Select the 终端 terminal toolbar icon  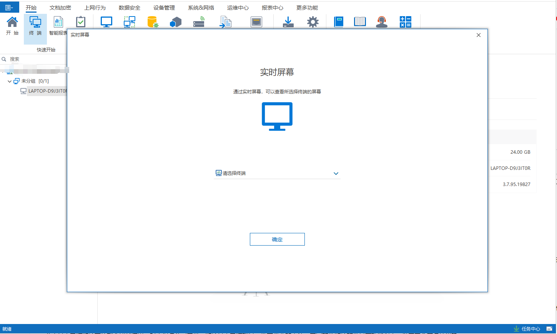[35, 22]
